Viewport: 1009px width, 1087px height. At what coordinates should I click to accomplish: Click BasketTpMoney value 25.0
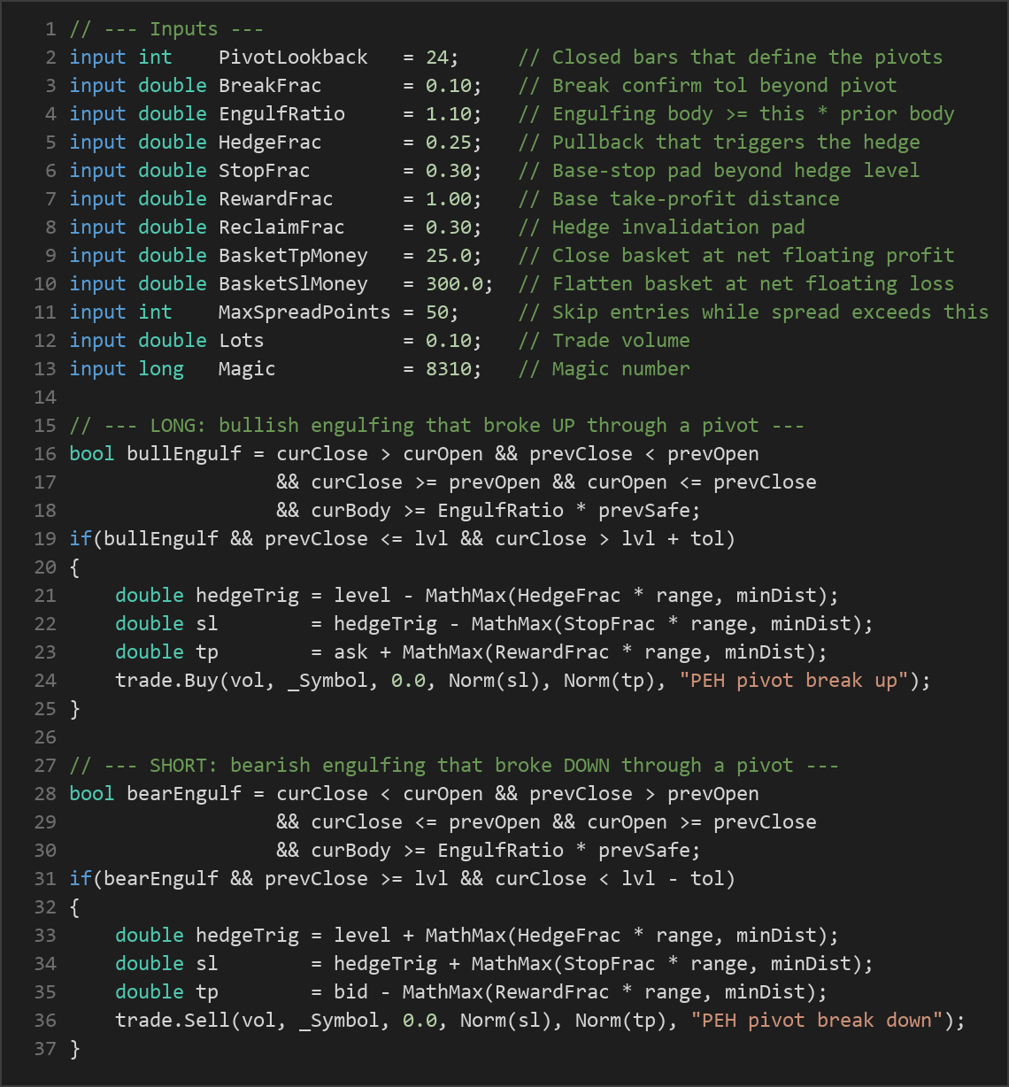[x=449, y=256]
